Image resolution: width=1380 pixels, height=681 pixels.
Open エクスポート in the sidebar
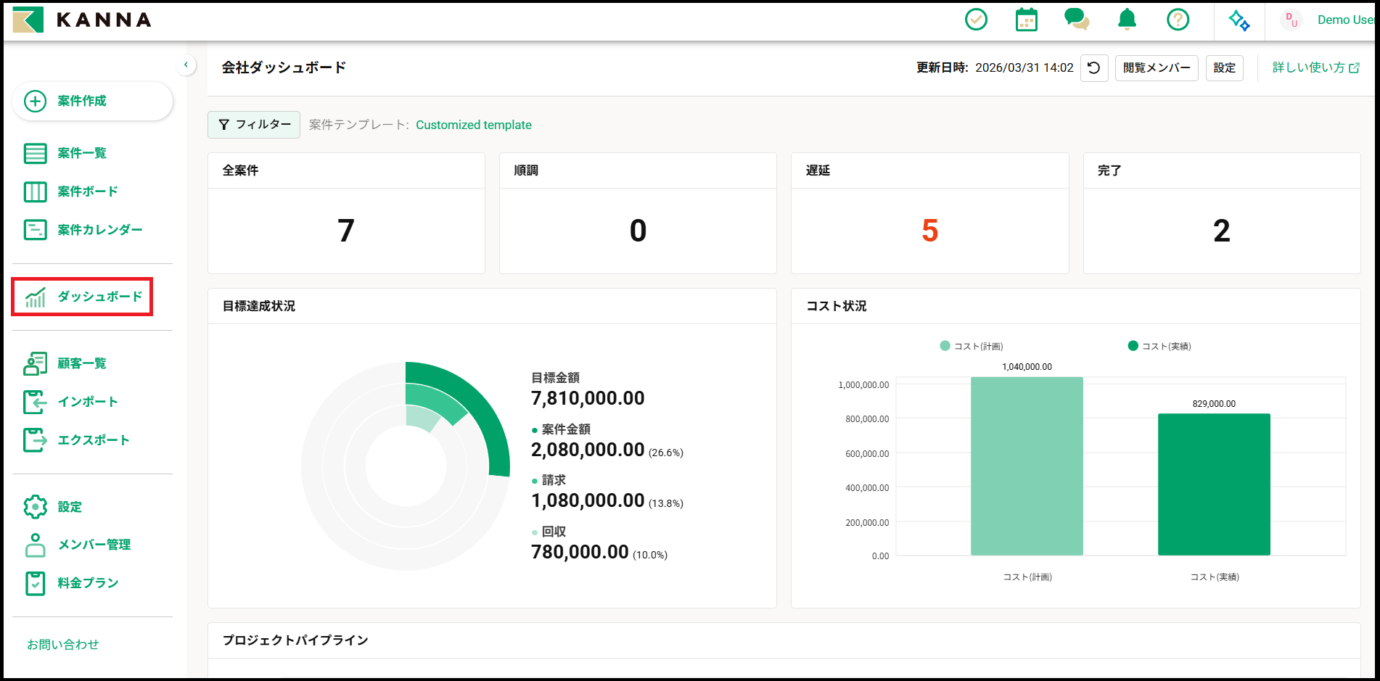(x=94, y=440)
